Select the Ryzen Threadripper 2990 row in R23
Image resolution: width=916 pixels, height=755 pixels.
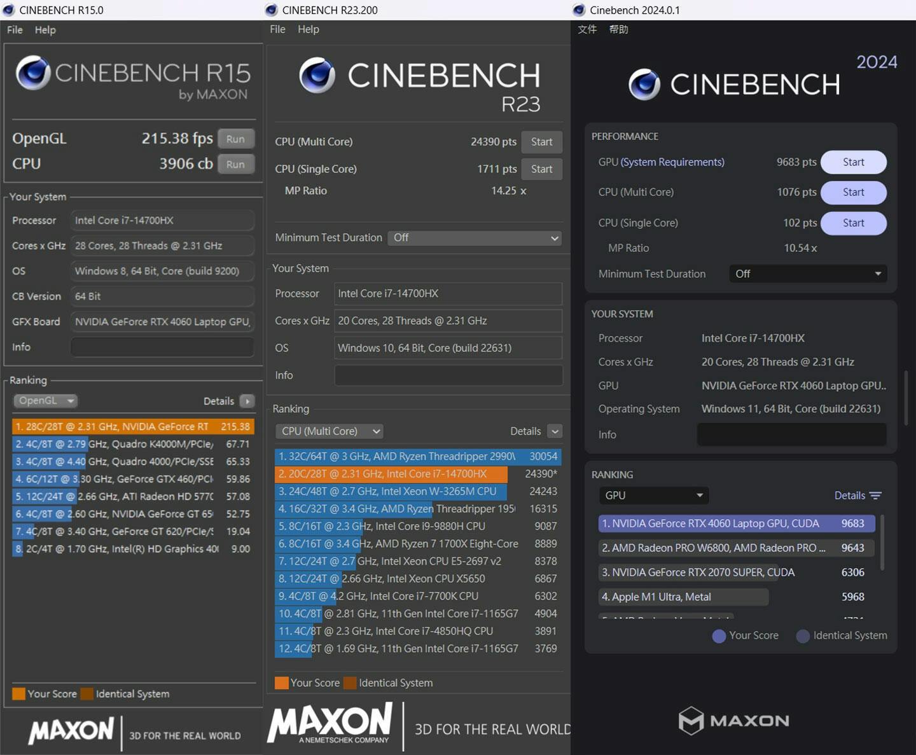[418, 457]
